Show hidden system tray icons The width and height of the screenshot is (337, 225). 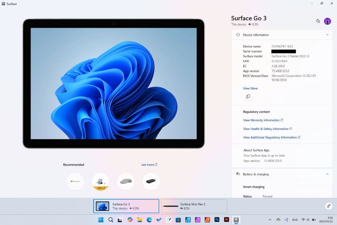point(270,220)
